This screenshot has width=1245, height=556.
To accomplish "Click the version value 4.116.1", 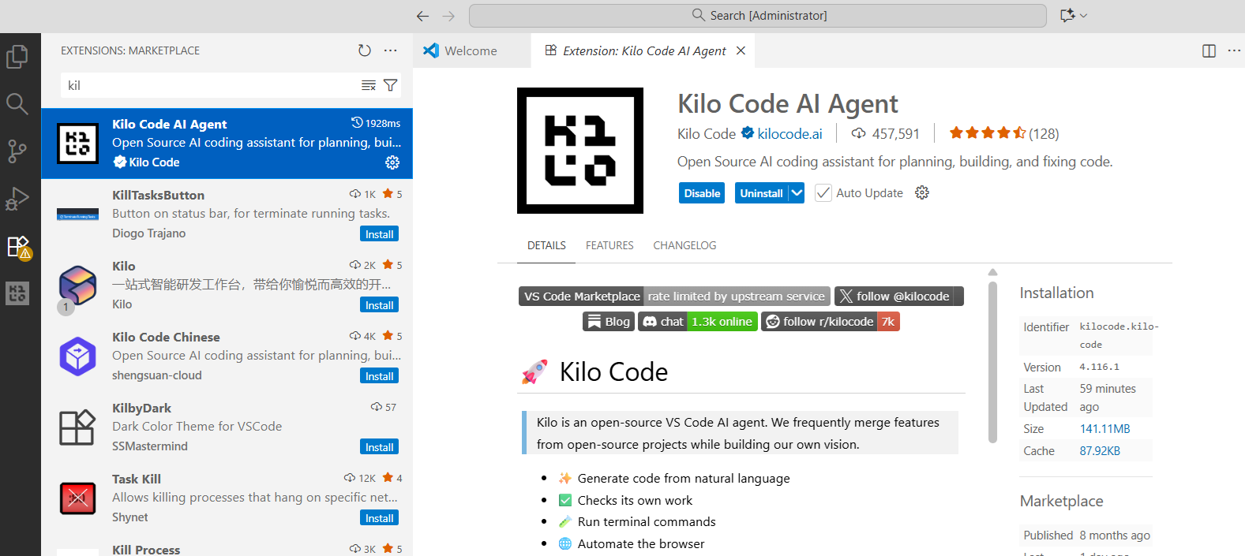I will pos(1100,367).
